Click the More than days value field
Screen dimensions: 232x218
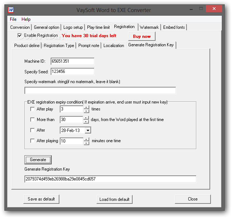72,120
